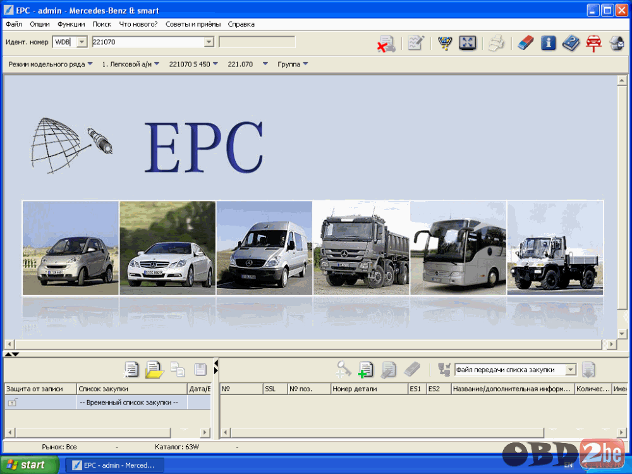The width and height of the screenshot is (632, 474).
Task: Click the erase part entry icon
Action: click(412, 369)
